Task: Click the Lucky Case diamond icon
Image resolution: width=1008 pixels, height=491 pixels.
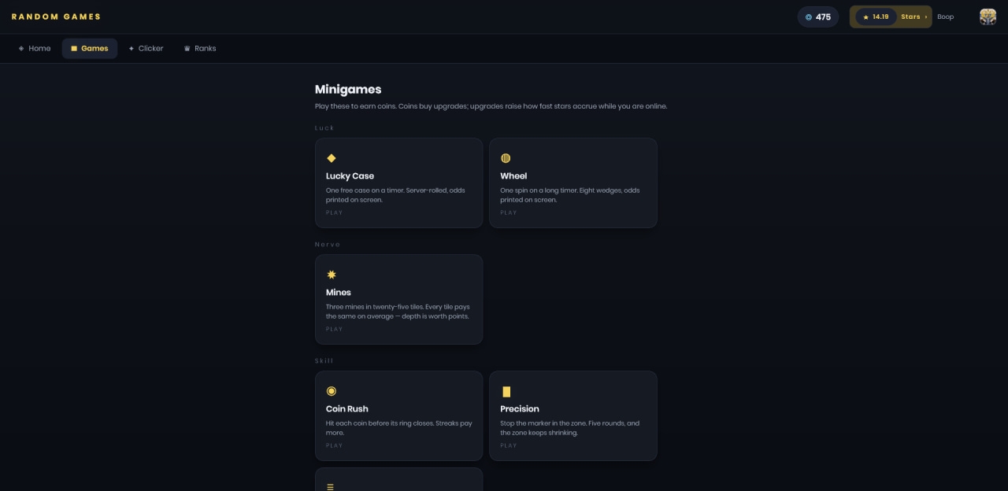Action: tap(331, 158)
